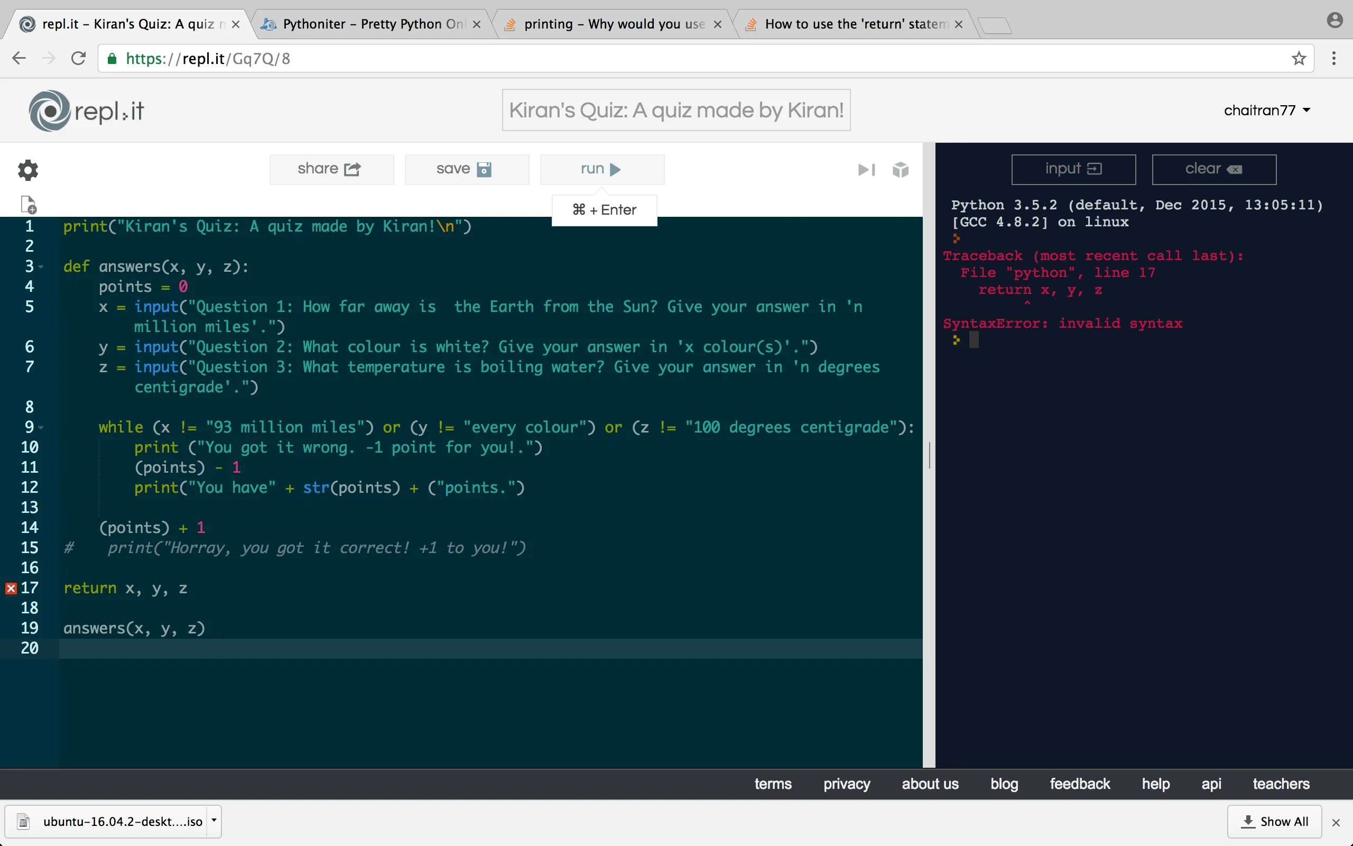
Task: Click the file/document sidebar icon
Action: pos(28,205)
